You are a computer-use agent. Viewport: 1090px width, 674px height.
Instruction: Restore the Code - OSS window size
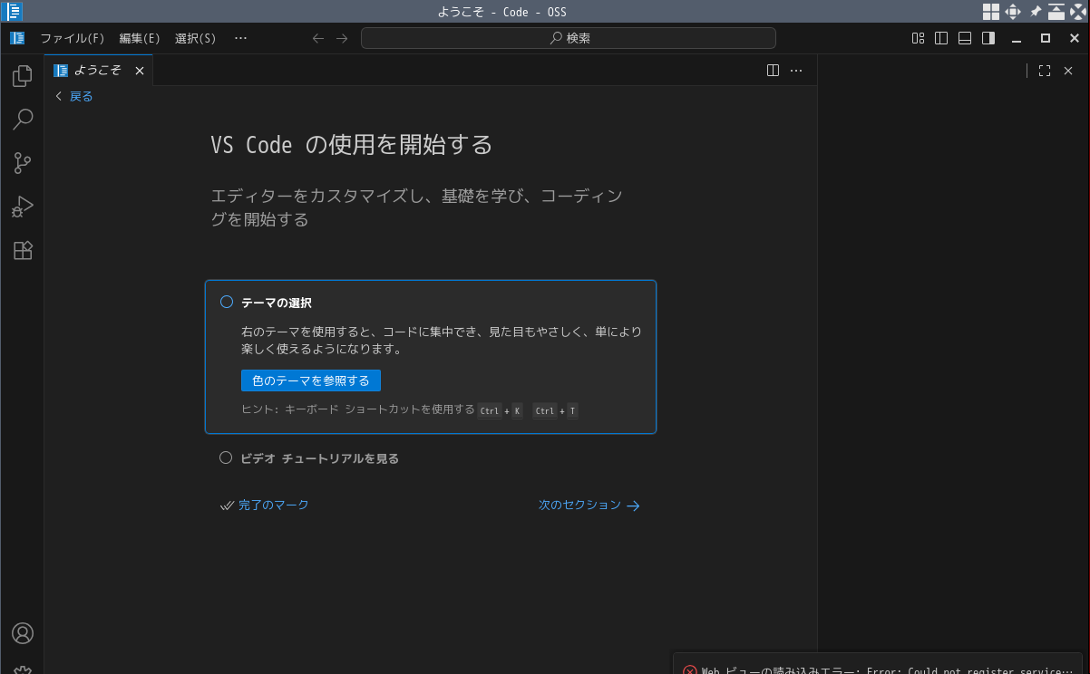1046,38
